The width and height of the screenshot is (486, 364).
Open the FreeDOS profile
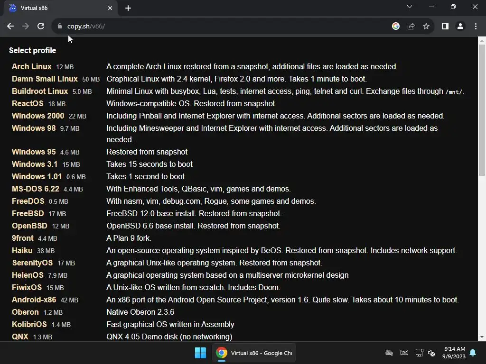[28, 201]
